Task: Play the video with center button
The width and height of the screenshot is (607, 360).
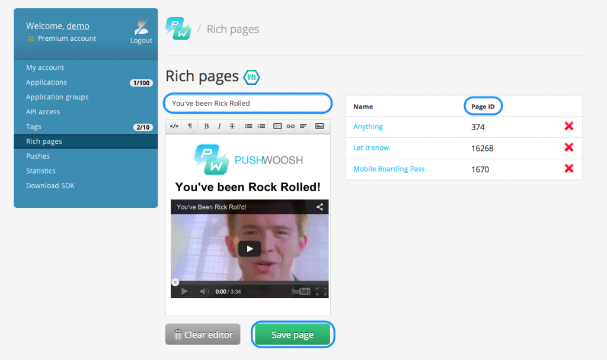Action: (250, 249)
